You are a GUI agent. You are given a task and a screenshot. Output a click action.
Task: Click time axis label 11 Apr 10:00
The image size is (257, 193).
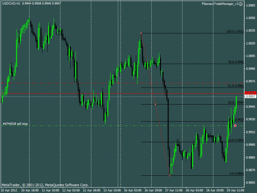point(51,191)
